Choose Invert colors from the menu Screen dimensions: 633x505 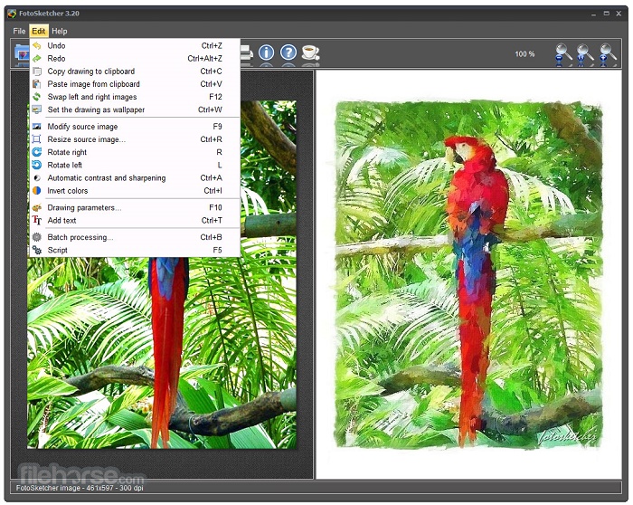point(68,191)
